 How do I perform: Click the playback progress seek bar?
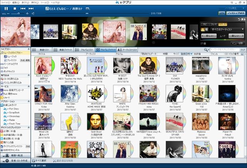[x=97, y=13]
